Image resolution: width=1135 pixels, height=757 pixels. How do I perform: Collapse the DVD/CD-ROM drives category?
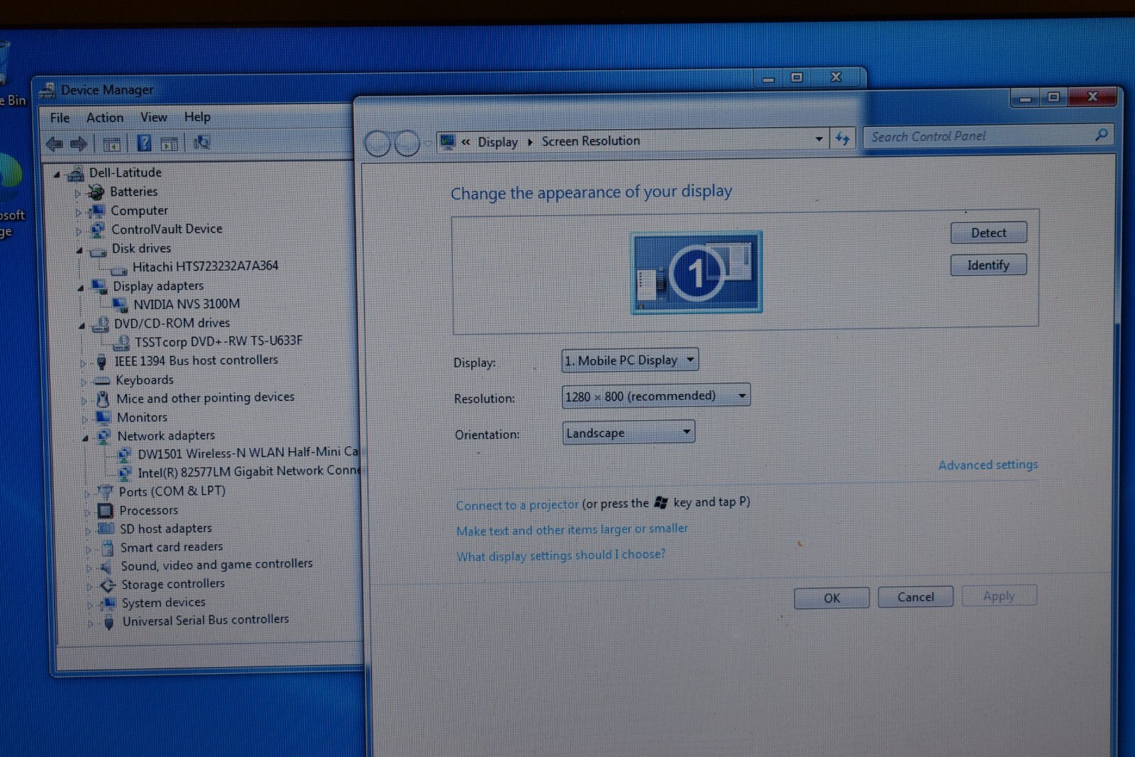82,326
